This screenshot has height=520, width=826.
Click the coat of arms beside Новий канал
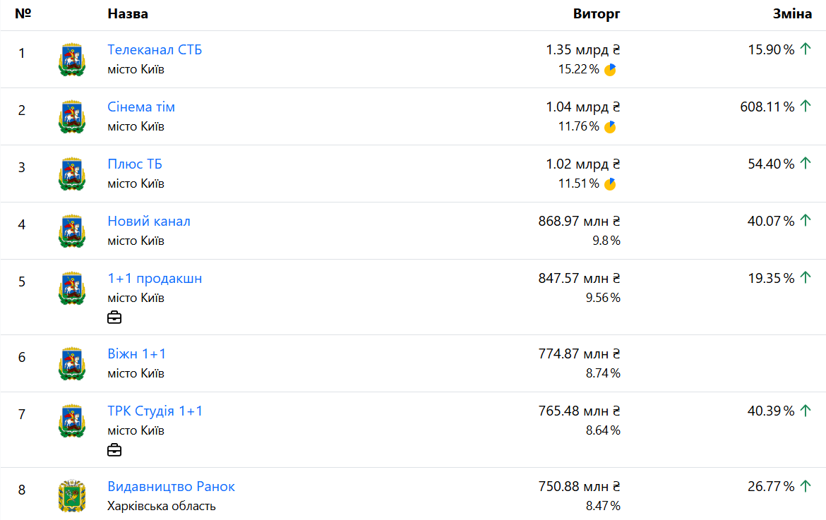[72, 231]
